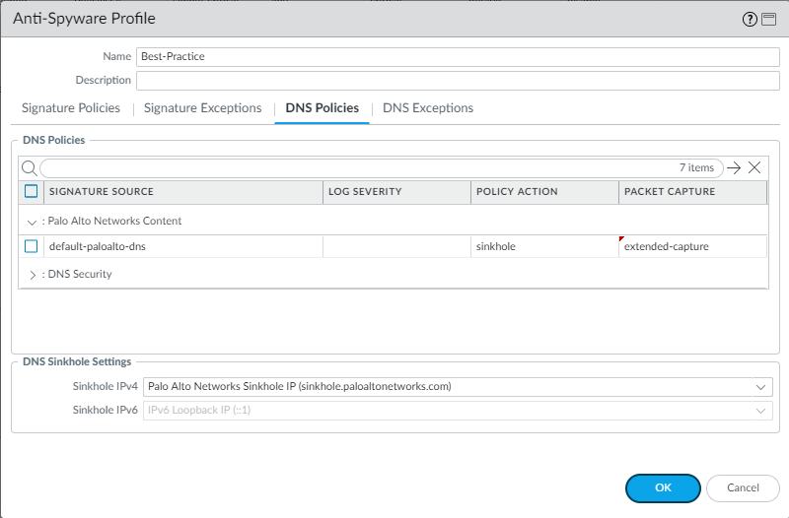Open the Signature Exceptions tab
Viewport: 789px width, 518px height.
point(202,108)
